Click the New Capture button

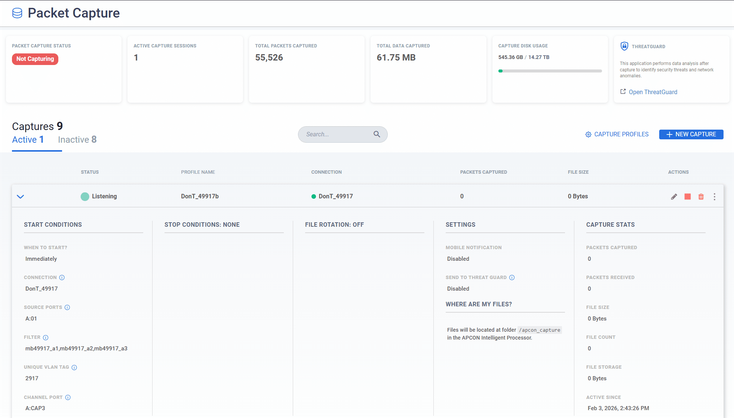pyautogui.click(x=691, y=134)
